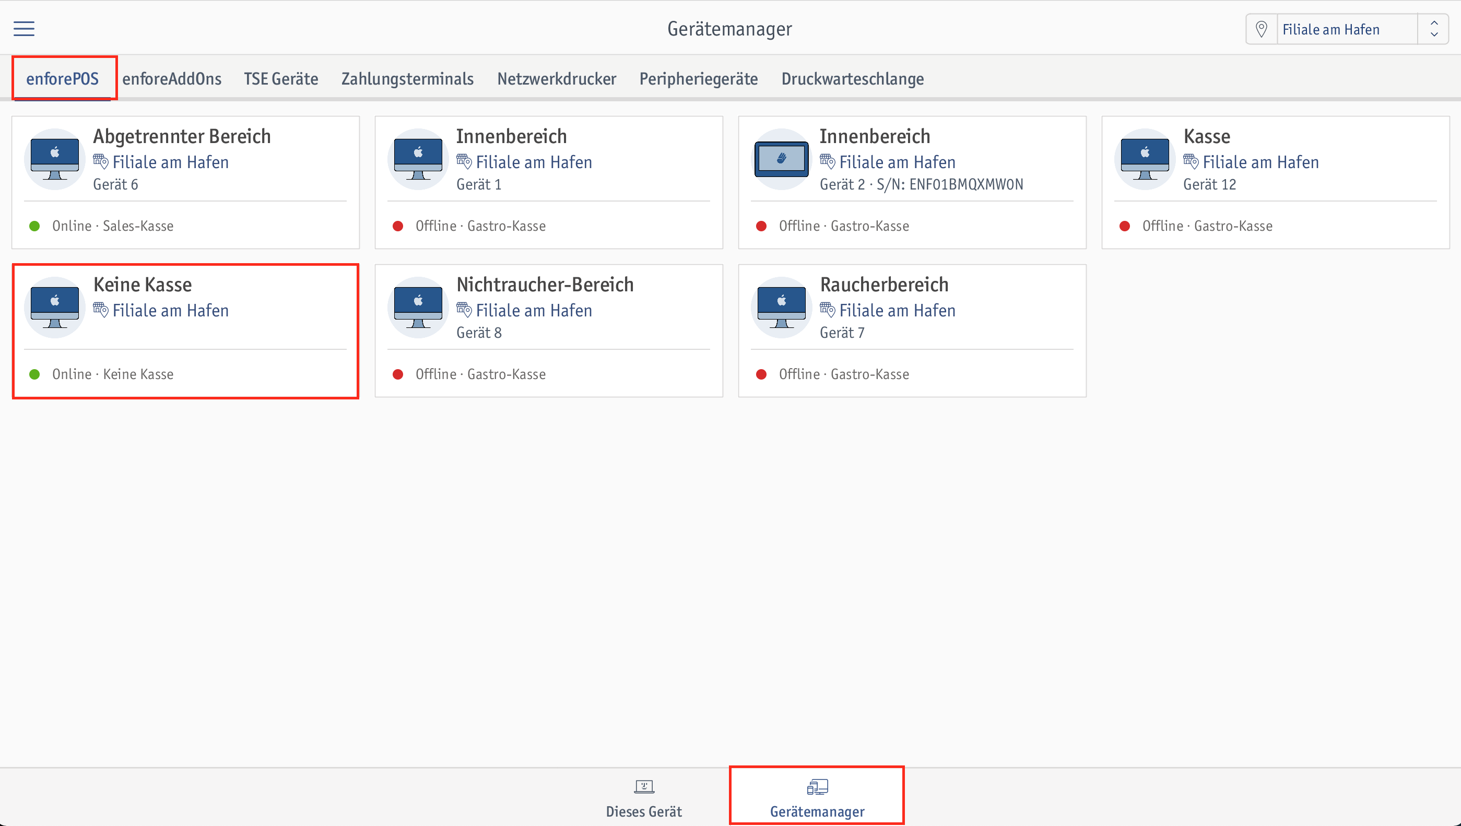Open the TSE Geräte tab
This screenshot has width=1461, height=826.
[281, 78]
